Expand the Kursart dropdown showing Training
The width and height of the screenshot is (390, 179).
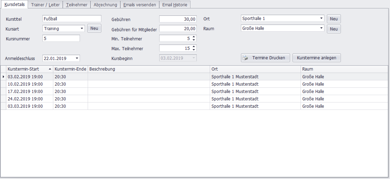tap(82, 29)
